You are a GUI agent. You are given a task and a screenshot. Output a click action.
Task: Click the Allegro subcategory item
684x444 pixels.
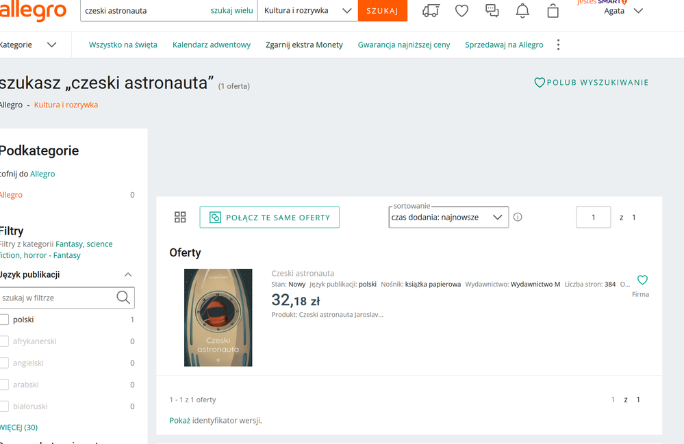12,195
